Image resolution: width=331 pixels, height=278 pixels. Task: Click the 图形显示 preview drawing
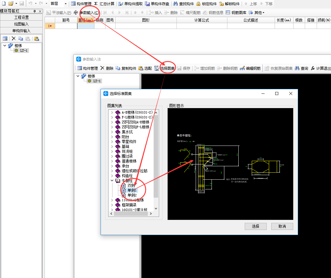230,164
